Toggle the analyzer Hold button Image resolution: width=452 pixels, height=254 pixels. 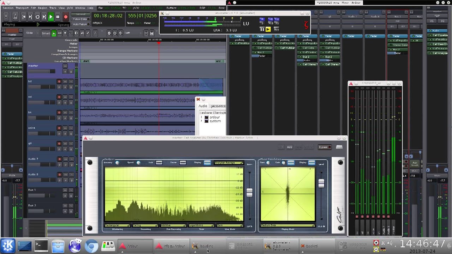tap(159, 163)
